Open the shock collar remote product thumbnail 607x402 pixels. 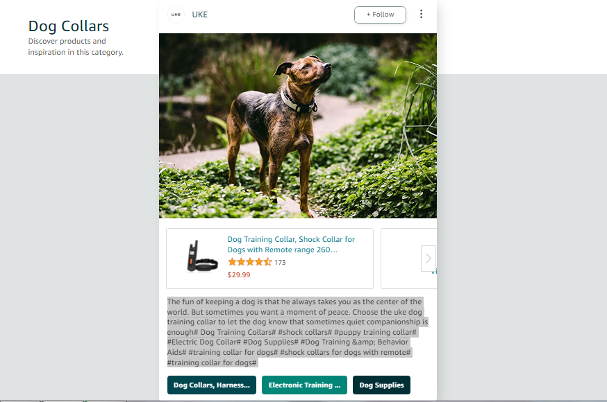202,256
